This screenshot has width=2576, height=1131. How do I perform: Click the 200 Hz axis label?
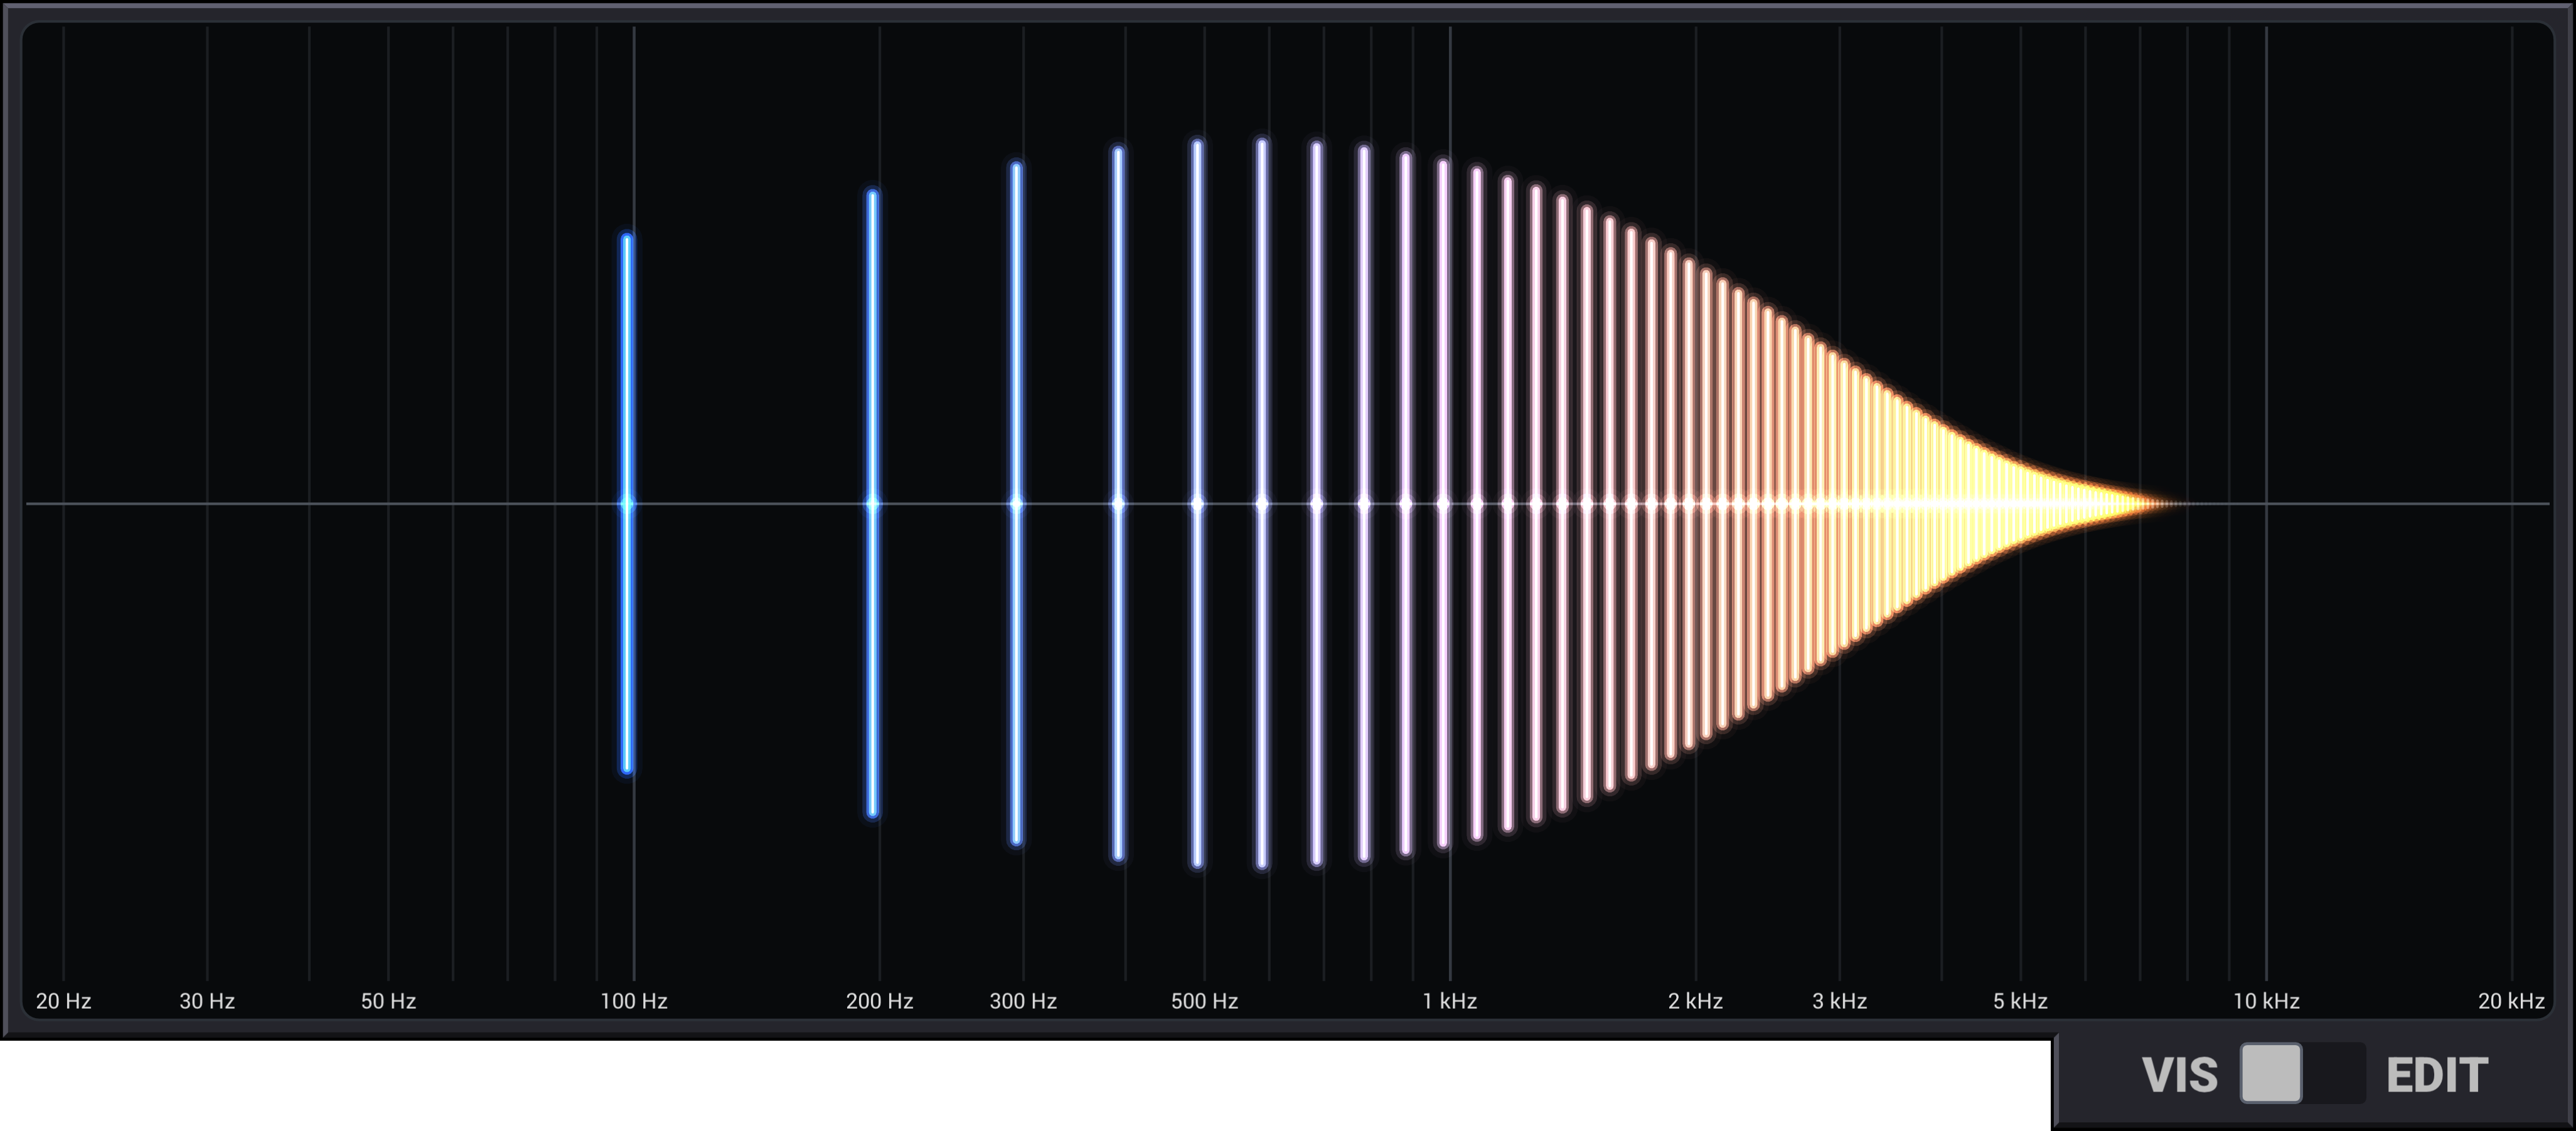[x=879, y=1000]
